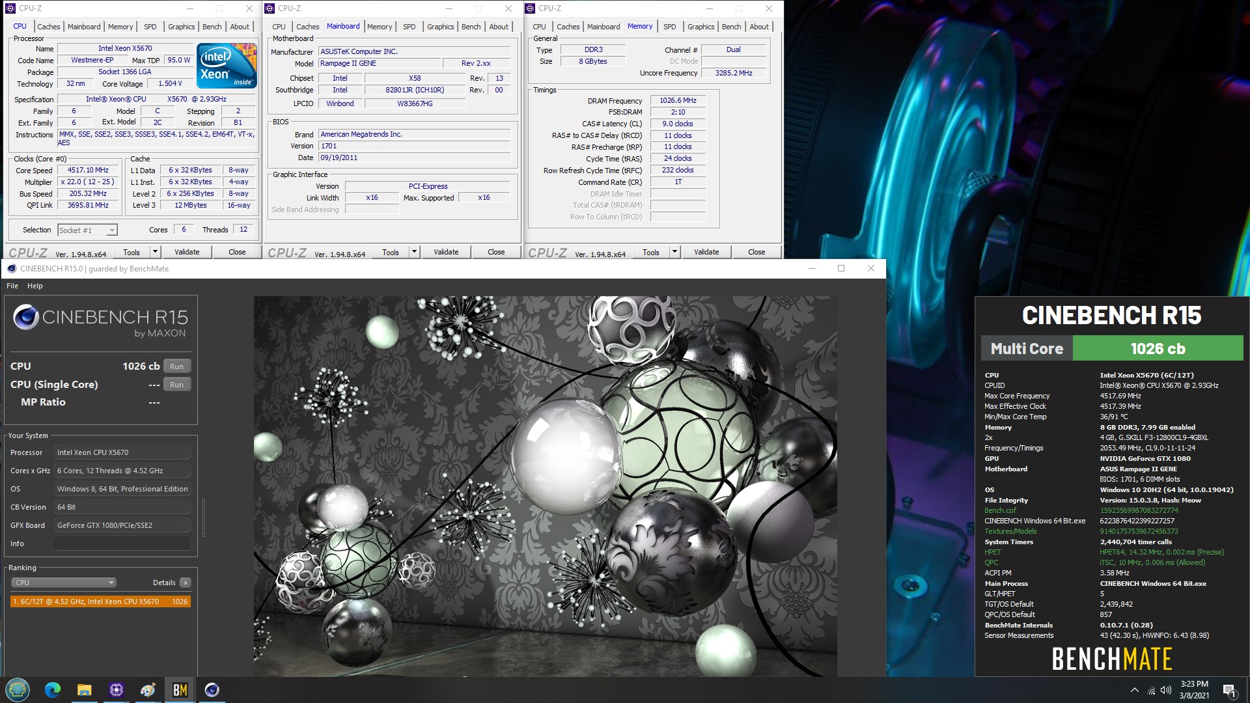Screen dimensions: 1250x703
Task: Click the Min/Max Core Temp 36/91 °C value
Action: point(1114,417)
